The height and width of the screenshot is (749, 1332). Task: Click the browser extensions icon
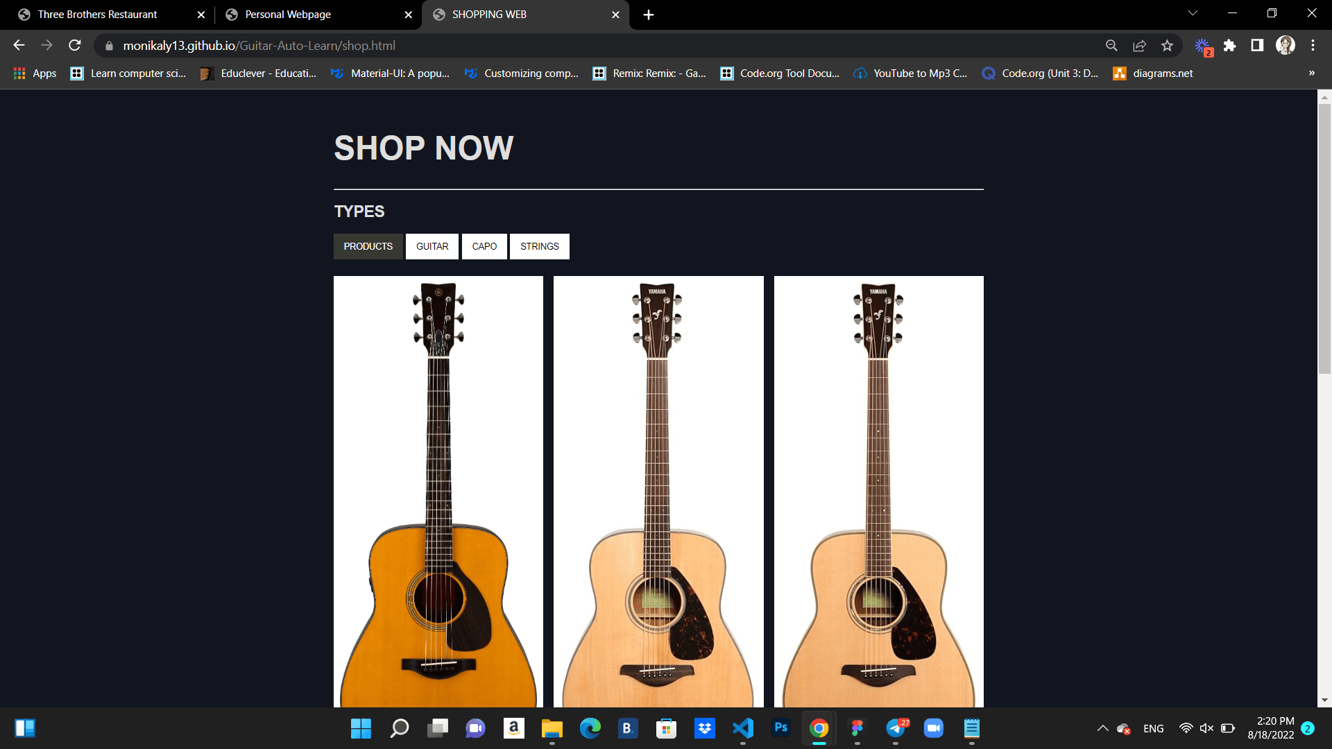[1231, 46]
